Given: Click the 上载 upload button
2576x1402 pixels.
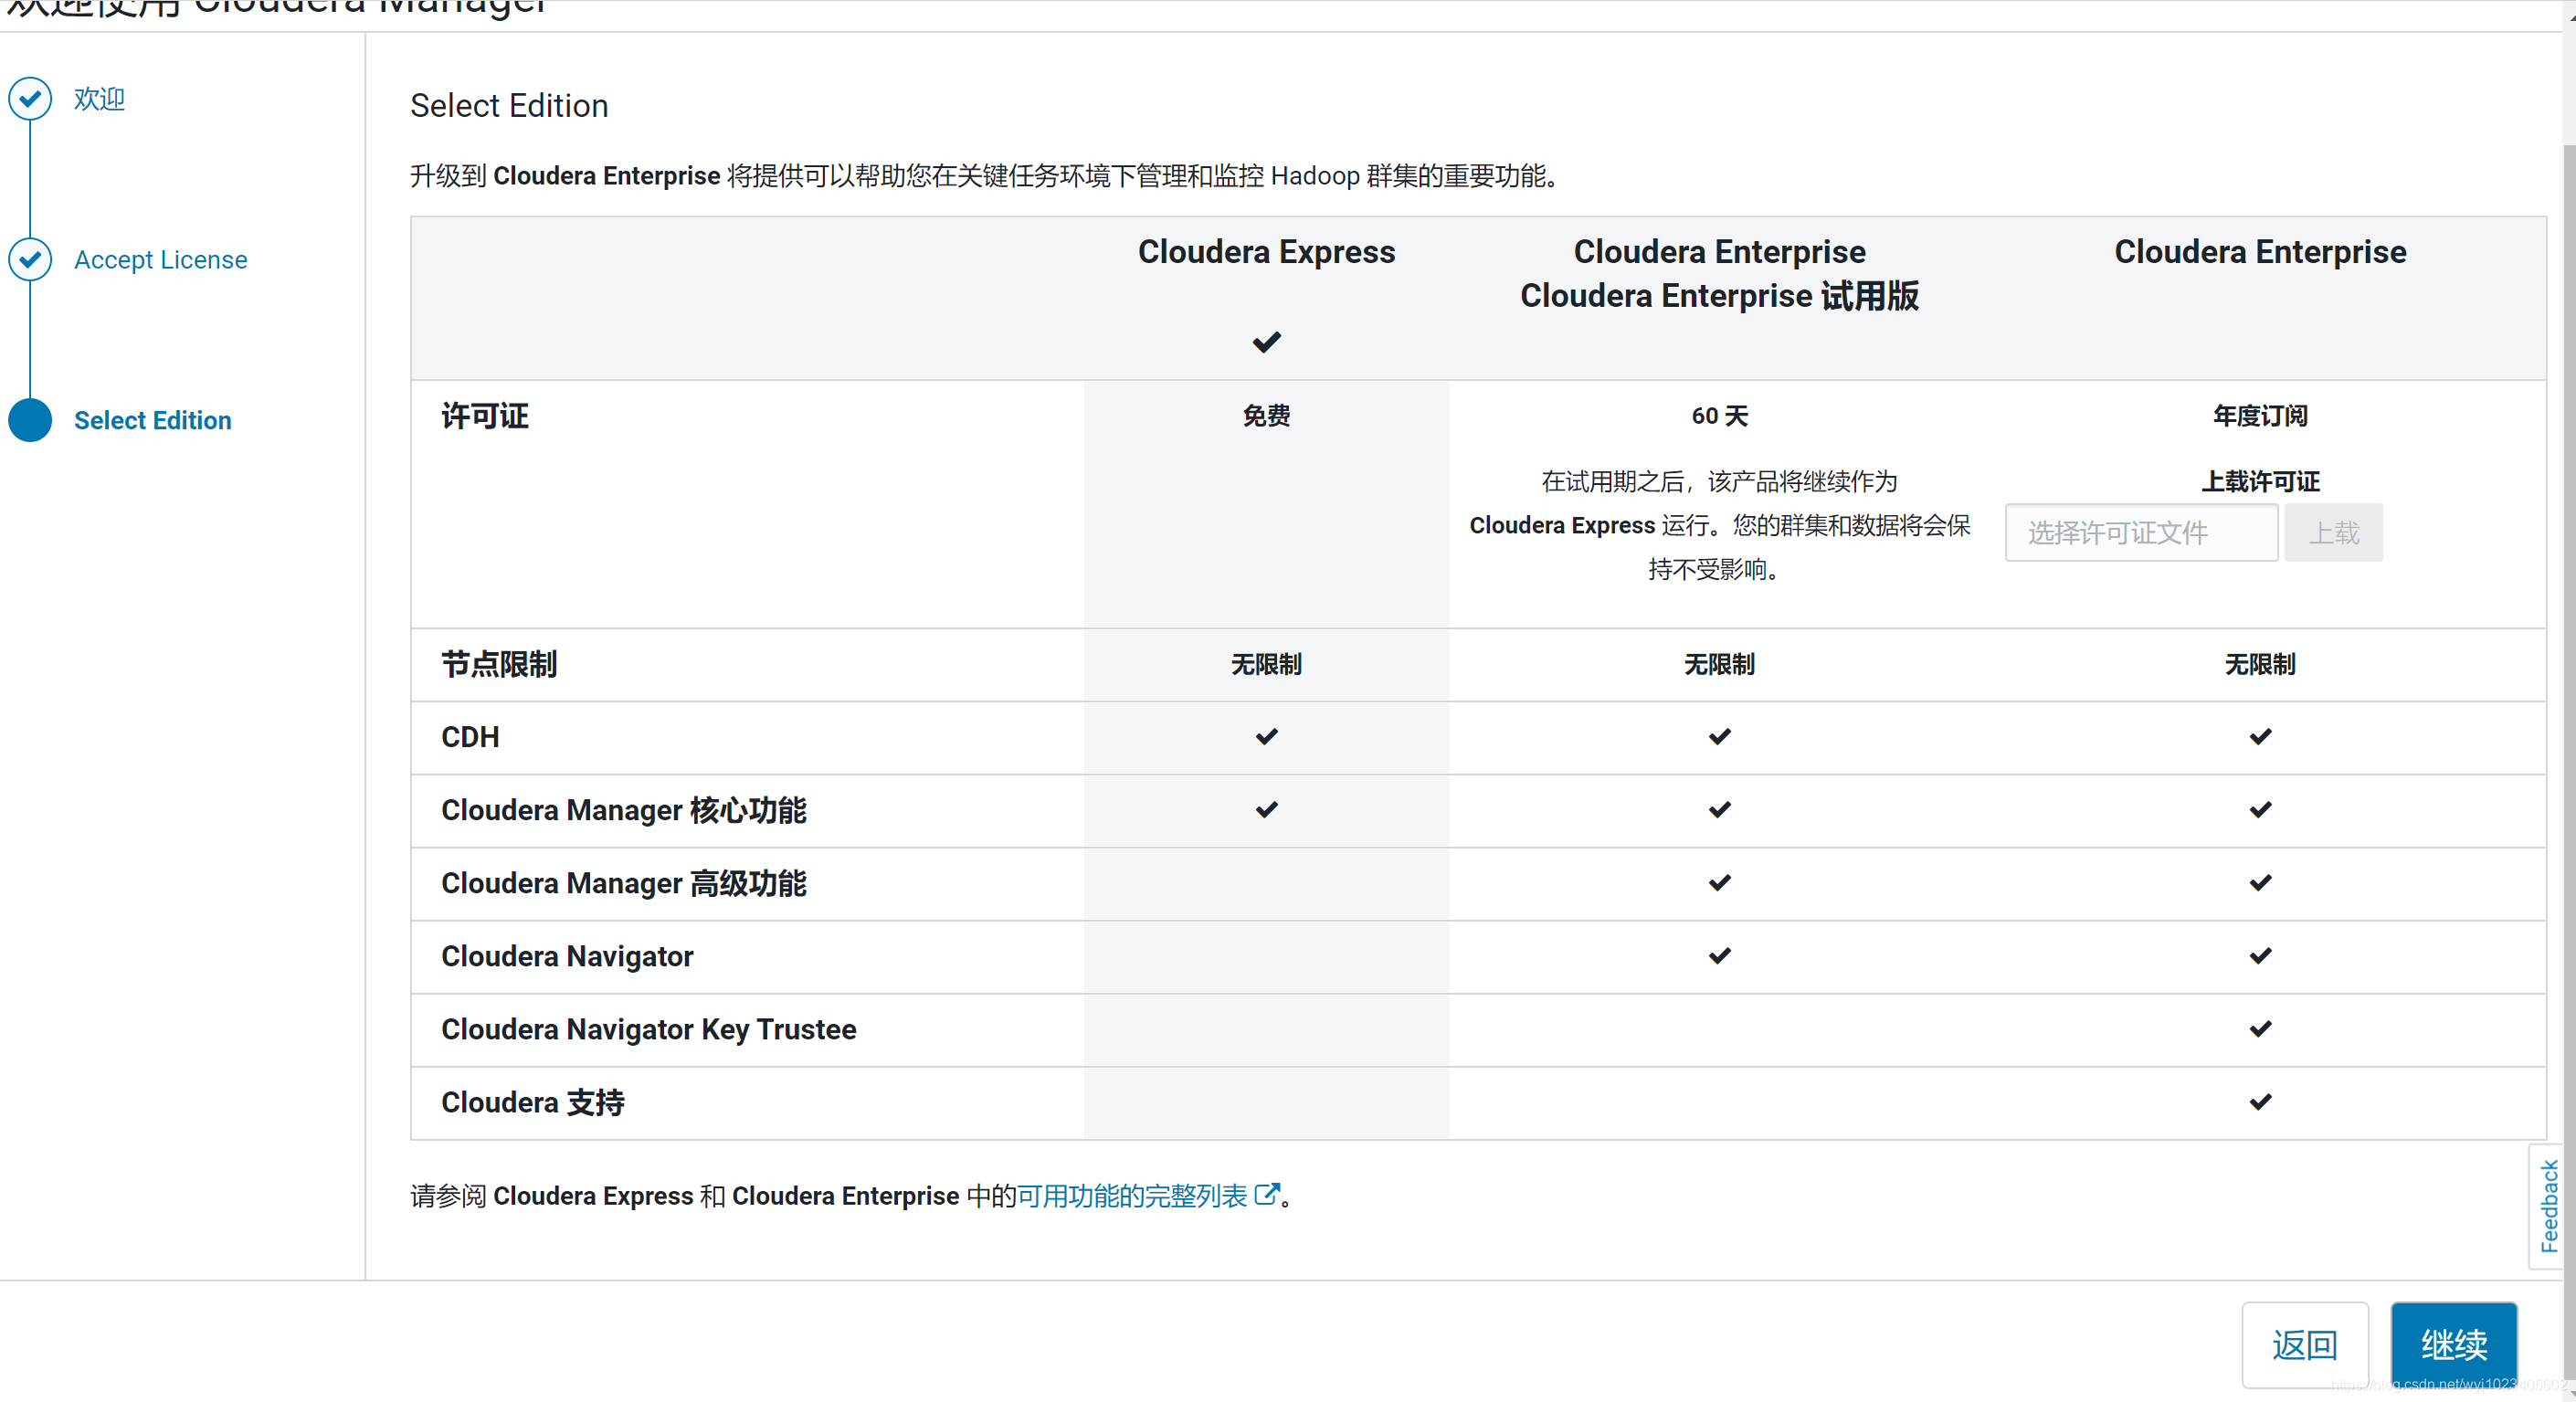Looking at the screenshot, I should tap(2332, 533).
